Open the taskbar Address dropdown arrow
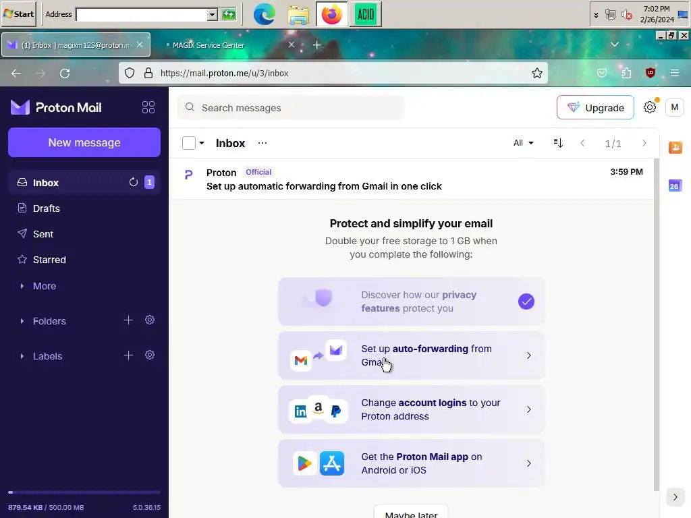This screenshot has height=518, width=691. (212, 15)
